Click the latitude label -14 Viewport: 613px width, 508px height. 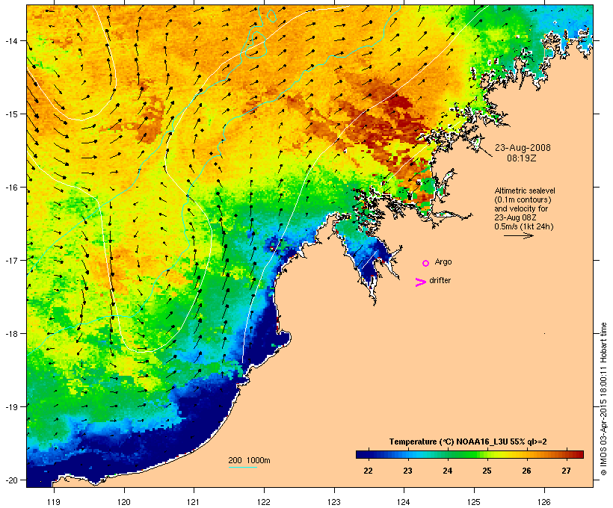pyautogui.click(x=11, y=40)
